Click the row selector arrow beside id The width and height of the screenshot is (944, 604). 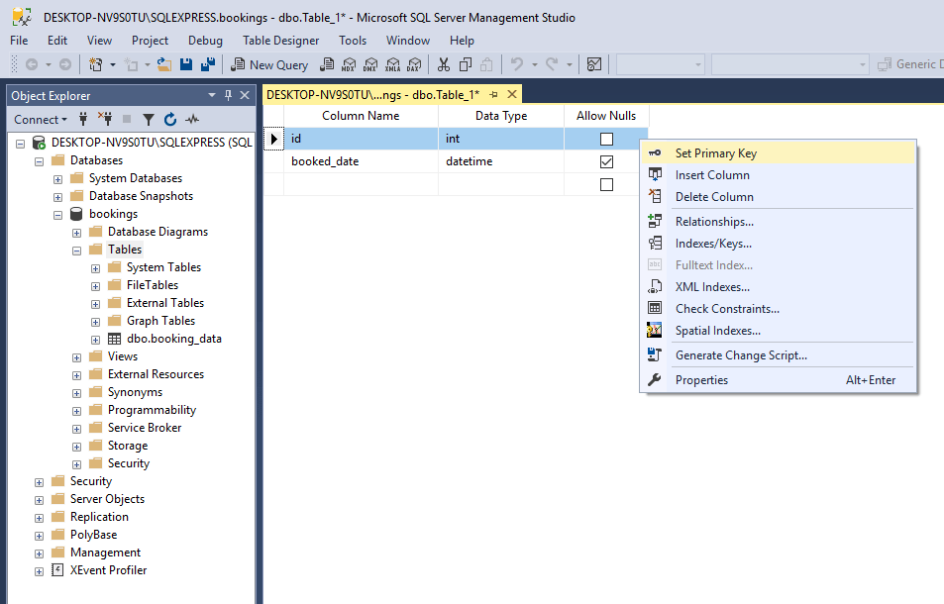point(274,139)
